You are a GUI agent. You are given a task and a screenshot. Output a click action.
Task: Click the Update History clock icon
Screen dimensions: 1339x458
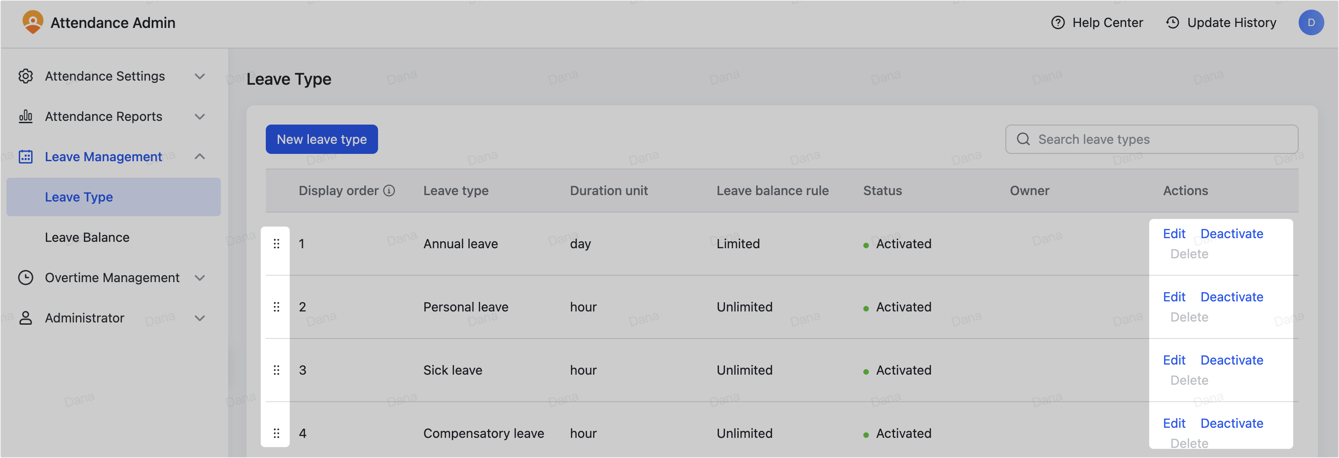[1173, 22]
